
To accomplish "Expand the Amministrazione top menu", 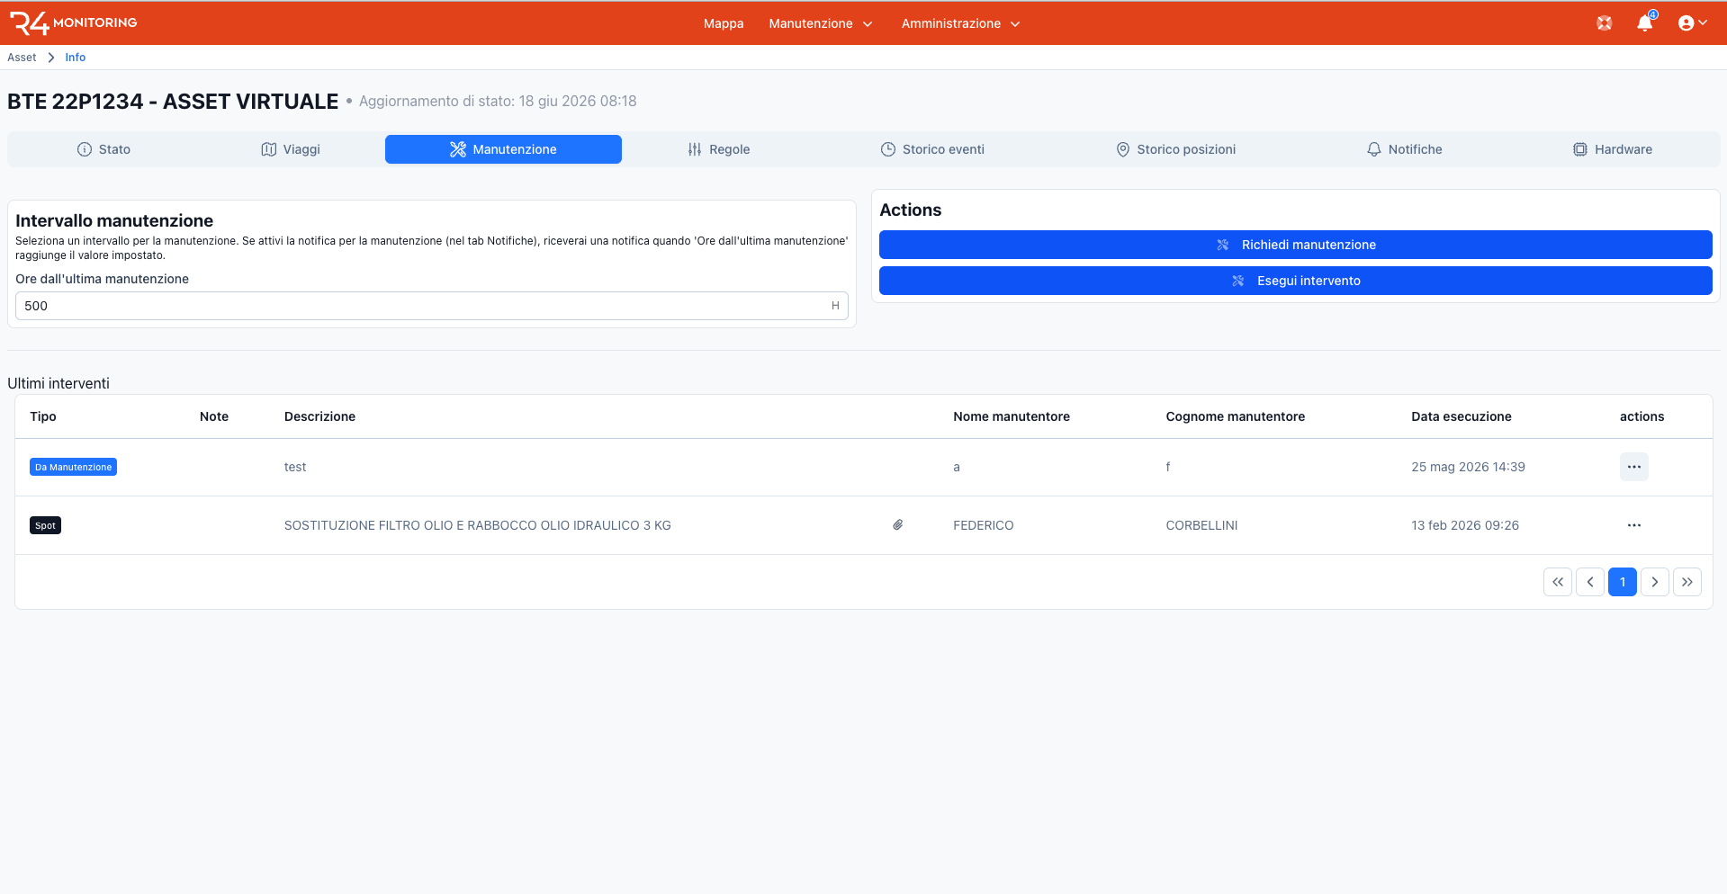I will point(960,23).
